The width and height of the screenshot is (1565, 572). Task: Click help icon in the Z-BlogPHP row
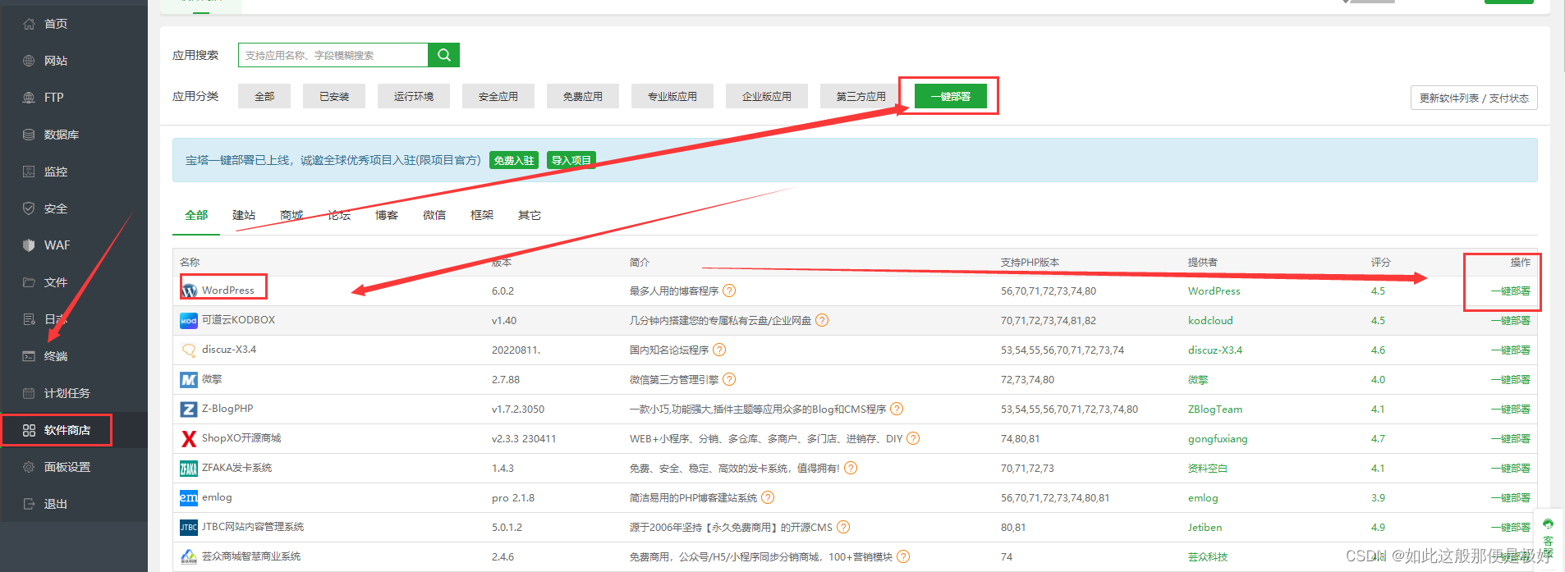tap(897, 409)
